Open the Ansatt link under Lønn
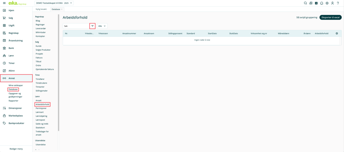 click(x=38, y=100)
